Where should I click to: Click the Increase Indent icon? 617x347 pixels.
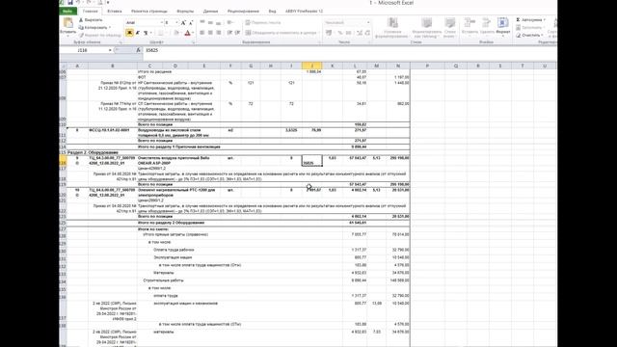[x=237, y=33]
